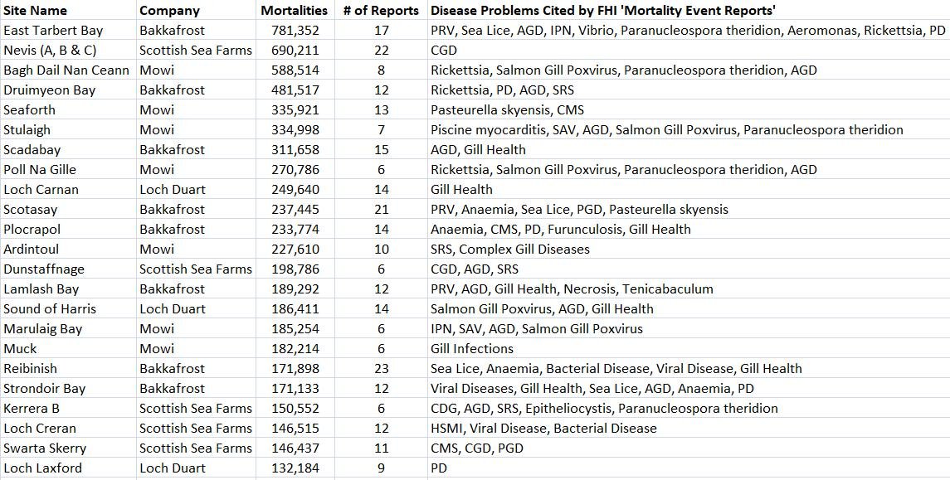Select the East Tarbert Bay site cell
The width and height of the screenshot is (950, 480).
[x=53, y=31]
